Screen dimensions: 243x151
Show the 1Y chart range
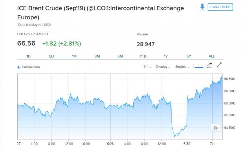[x=166, y=56]
